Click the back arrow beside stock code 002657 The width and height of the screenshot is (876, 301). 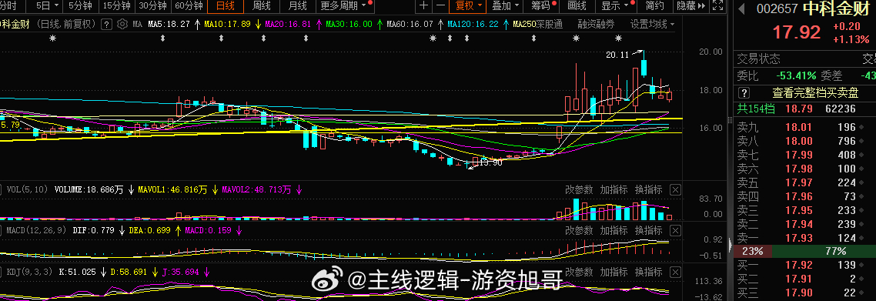point(742,9)
